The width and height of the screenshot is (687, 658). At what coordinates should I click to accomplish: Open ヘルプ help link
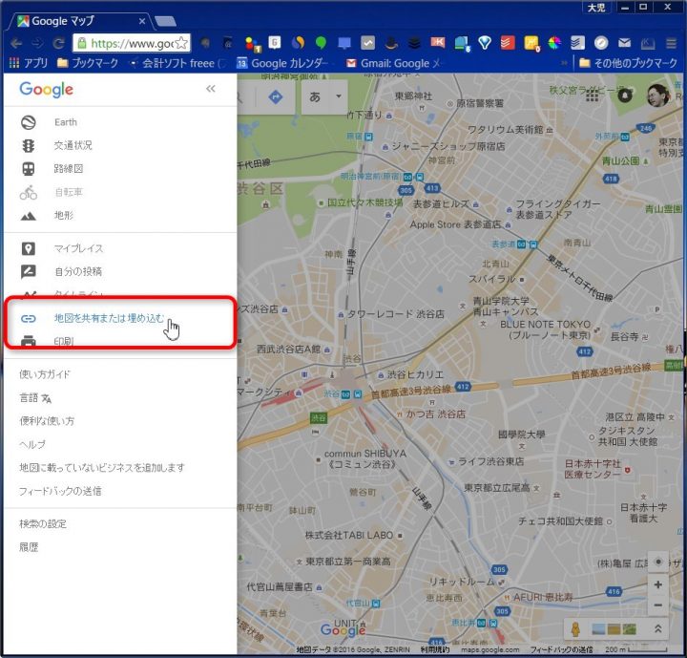pos(32,444)
